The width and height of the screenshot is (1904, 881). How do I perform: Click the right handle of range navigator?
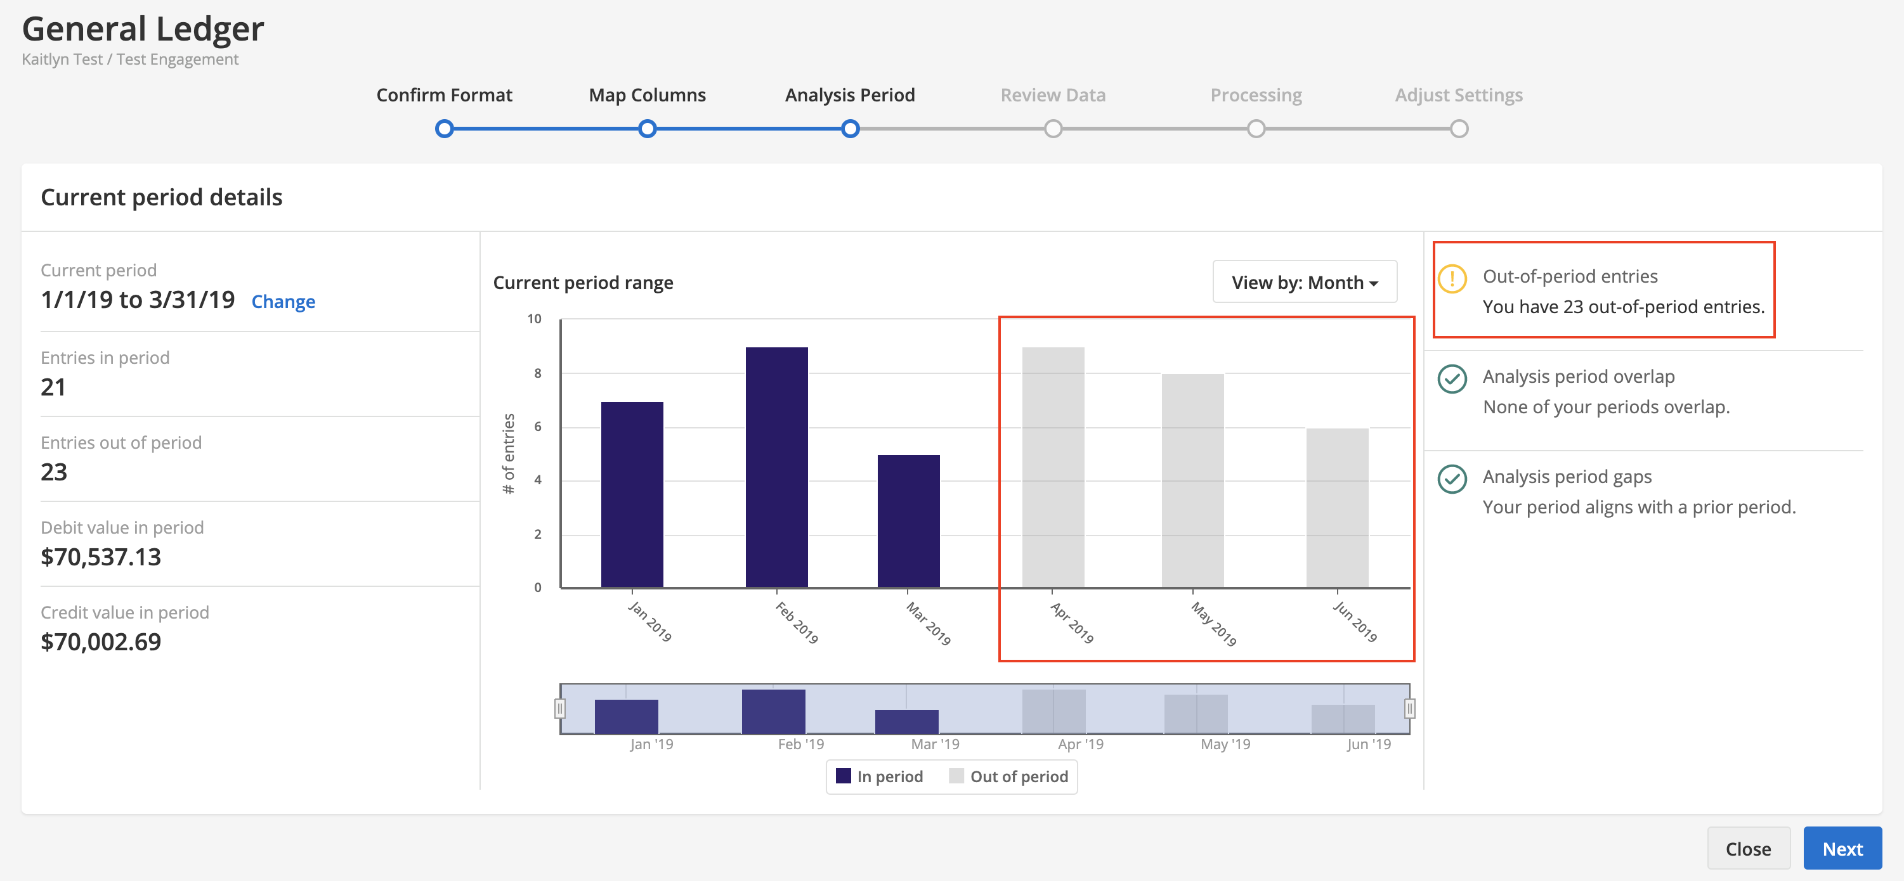1409,709
